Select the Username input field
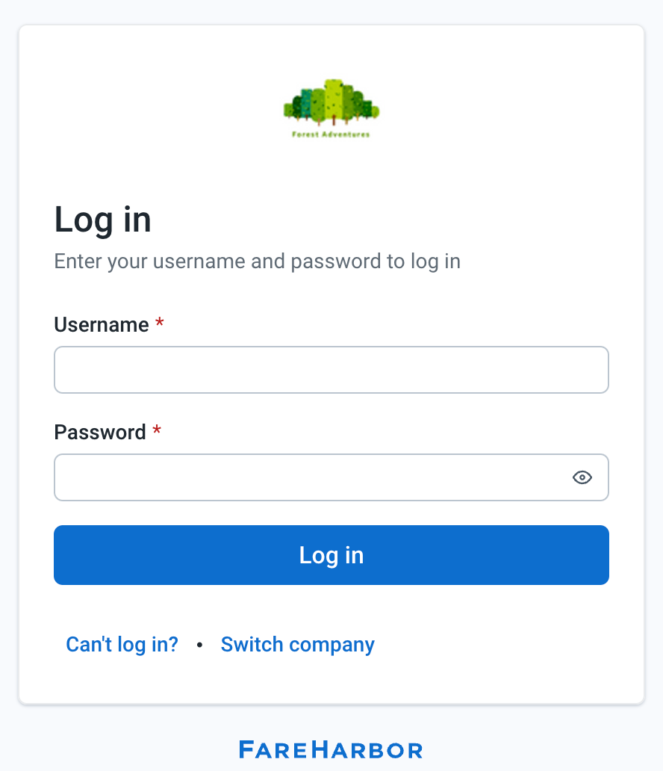Viewport: 663px width, 771px height. pos(331,369)
